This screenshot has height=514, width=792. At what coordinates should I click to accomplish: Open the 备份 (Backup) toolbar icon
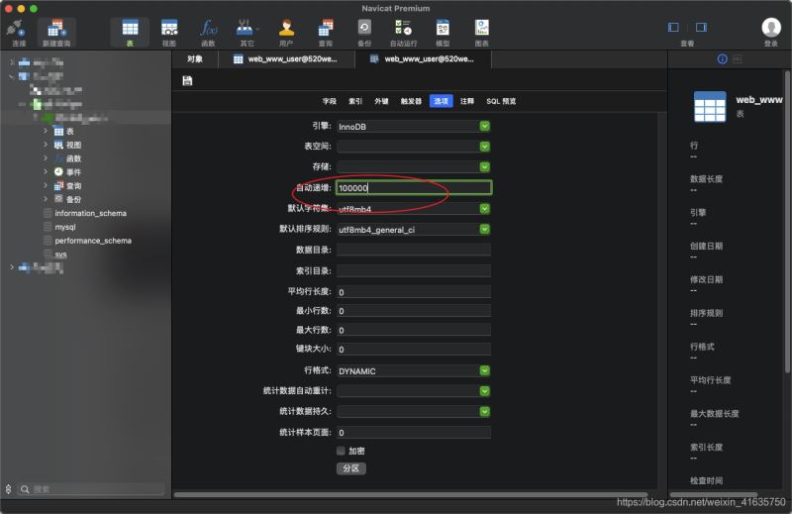point(364,32)
